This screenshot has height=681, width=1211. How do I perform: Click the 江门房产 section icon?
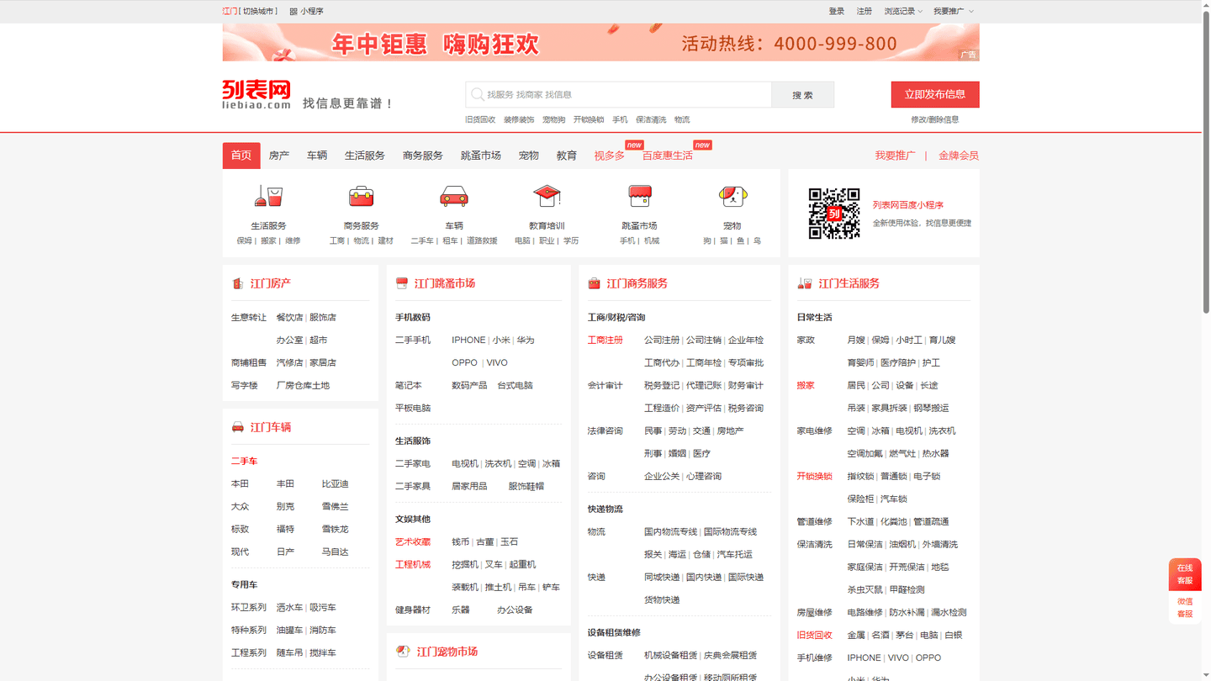pos(238,283)
